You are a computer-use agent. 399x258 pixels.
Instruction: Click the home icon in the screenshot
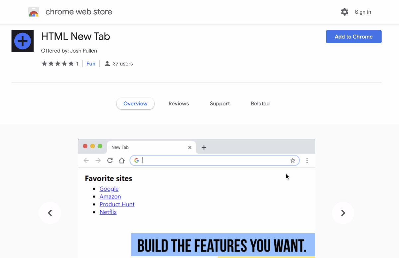(x=122, y=161)
